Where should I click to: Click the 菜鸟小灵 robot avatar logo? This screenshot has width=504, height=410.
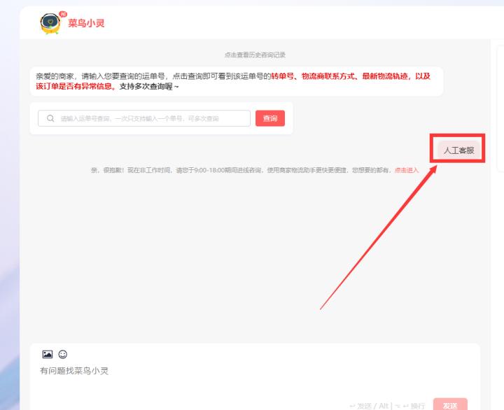tap(50, 23)
